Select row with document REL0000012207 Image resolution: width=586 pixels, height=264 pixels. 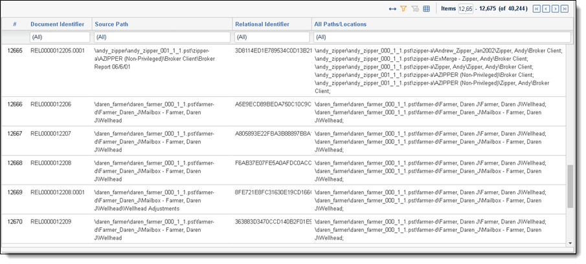pyautogui.click(x=51, y=134)
